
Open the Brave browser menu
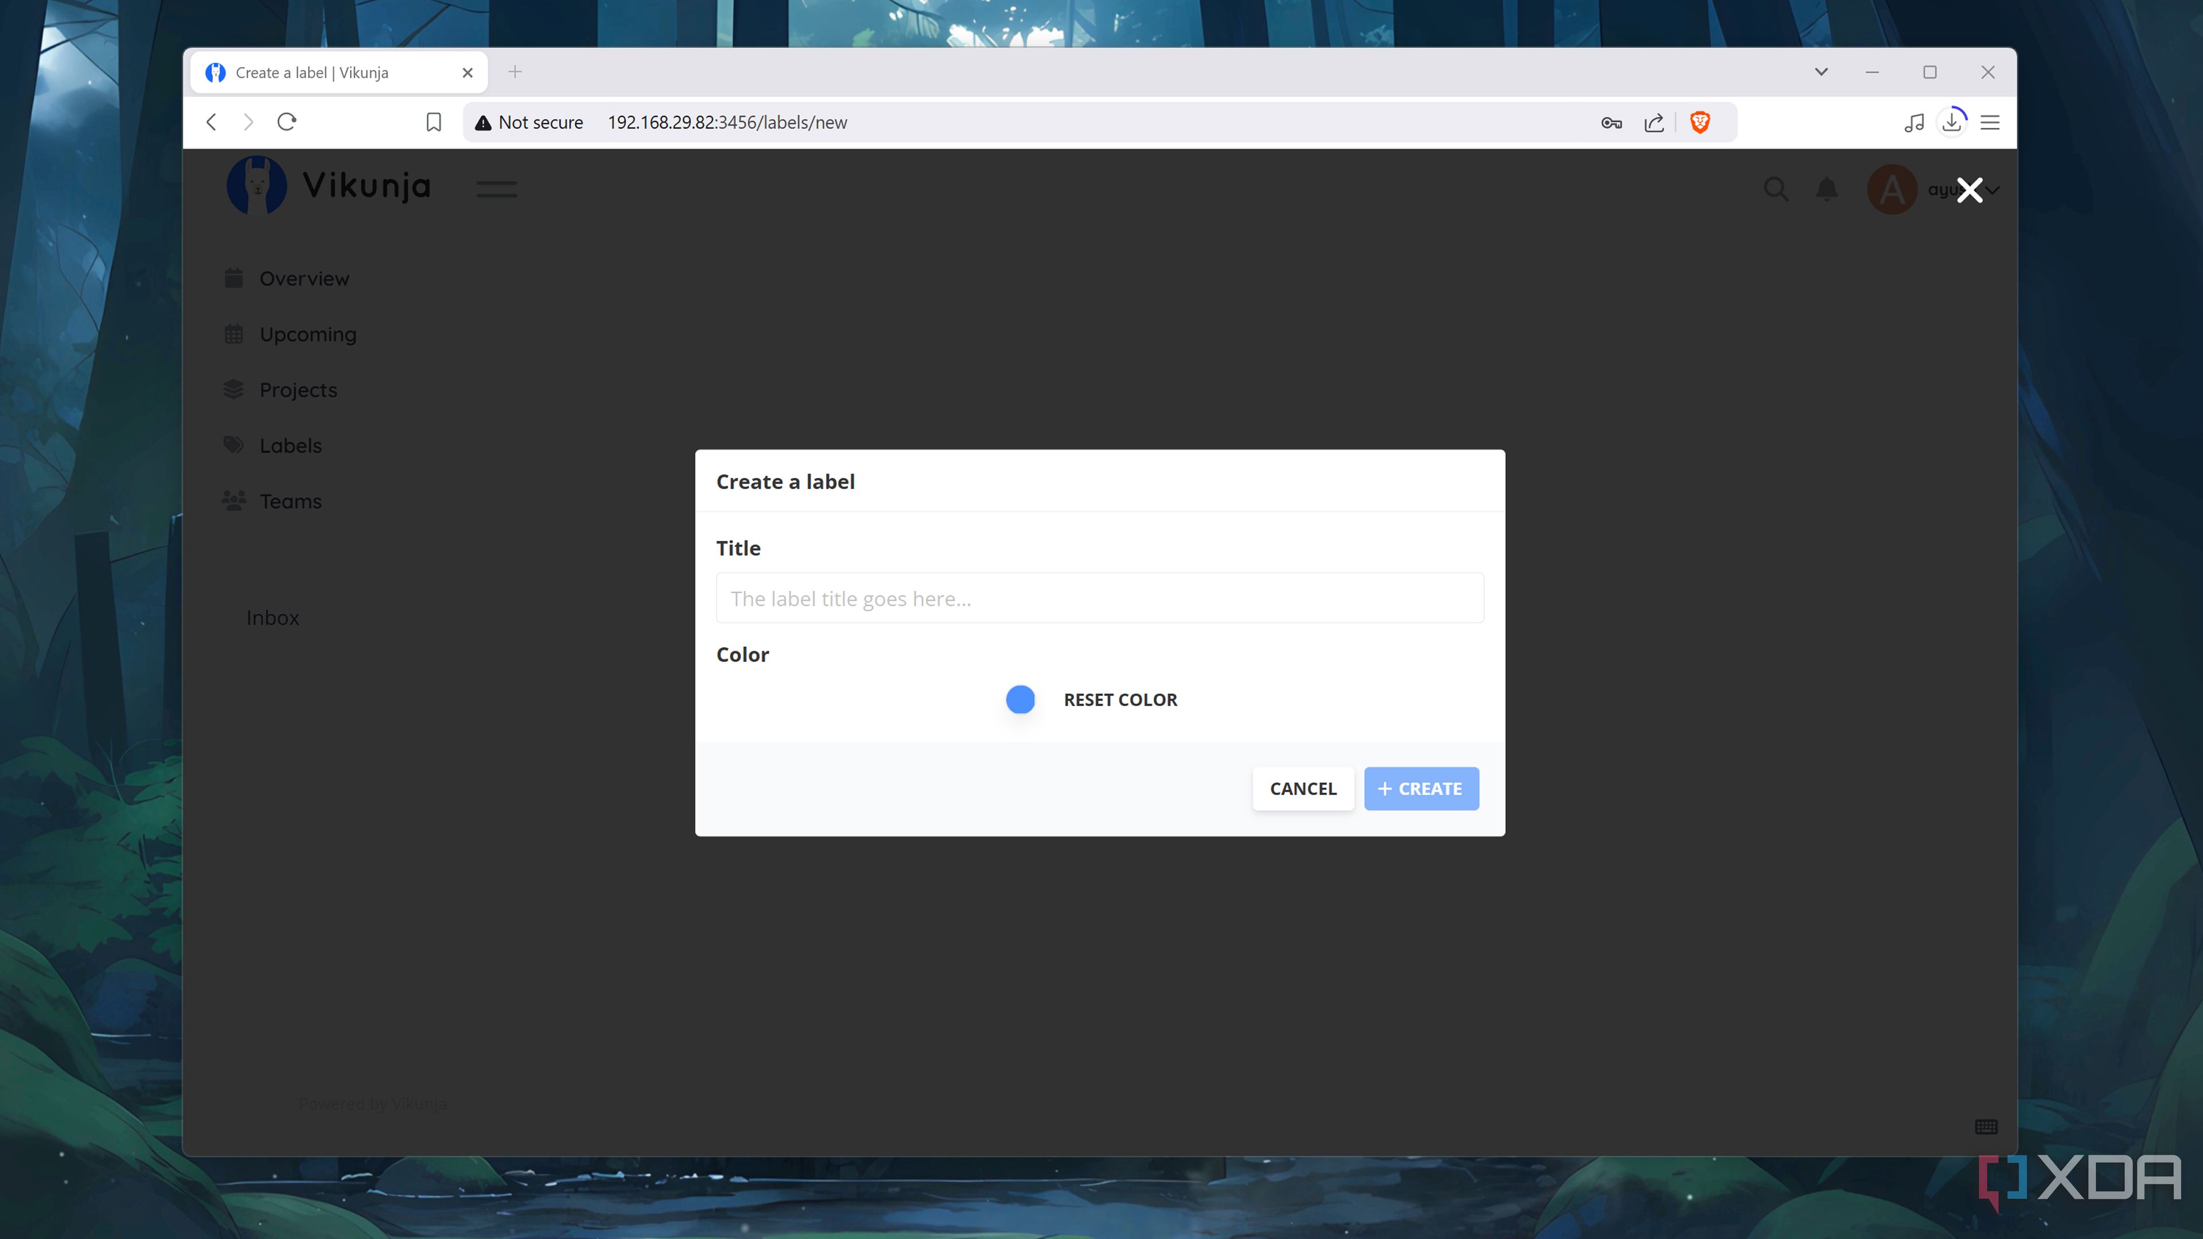click(x=1990, y=122)
